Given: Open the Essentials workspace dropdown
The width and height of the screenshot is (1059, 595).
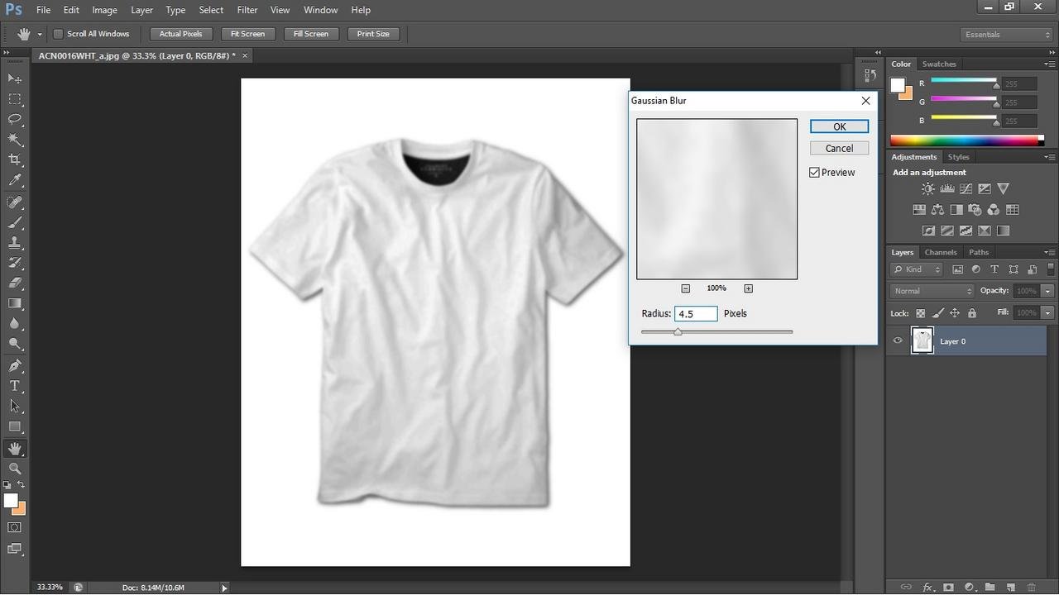Looking at the screenshot, I should pos(1007,35).
